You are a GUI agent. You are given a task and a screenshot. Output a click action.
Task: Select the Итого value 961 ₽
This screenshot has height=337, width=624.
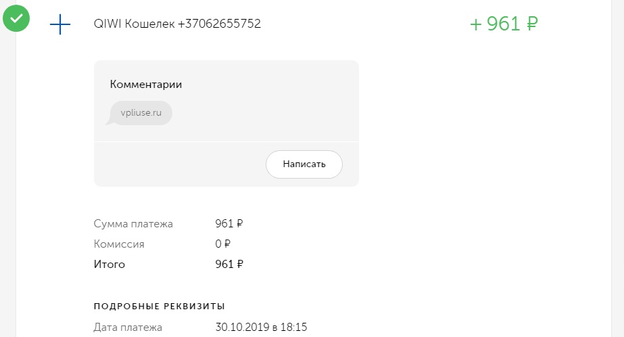click(x=229, y=264)
